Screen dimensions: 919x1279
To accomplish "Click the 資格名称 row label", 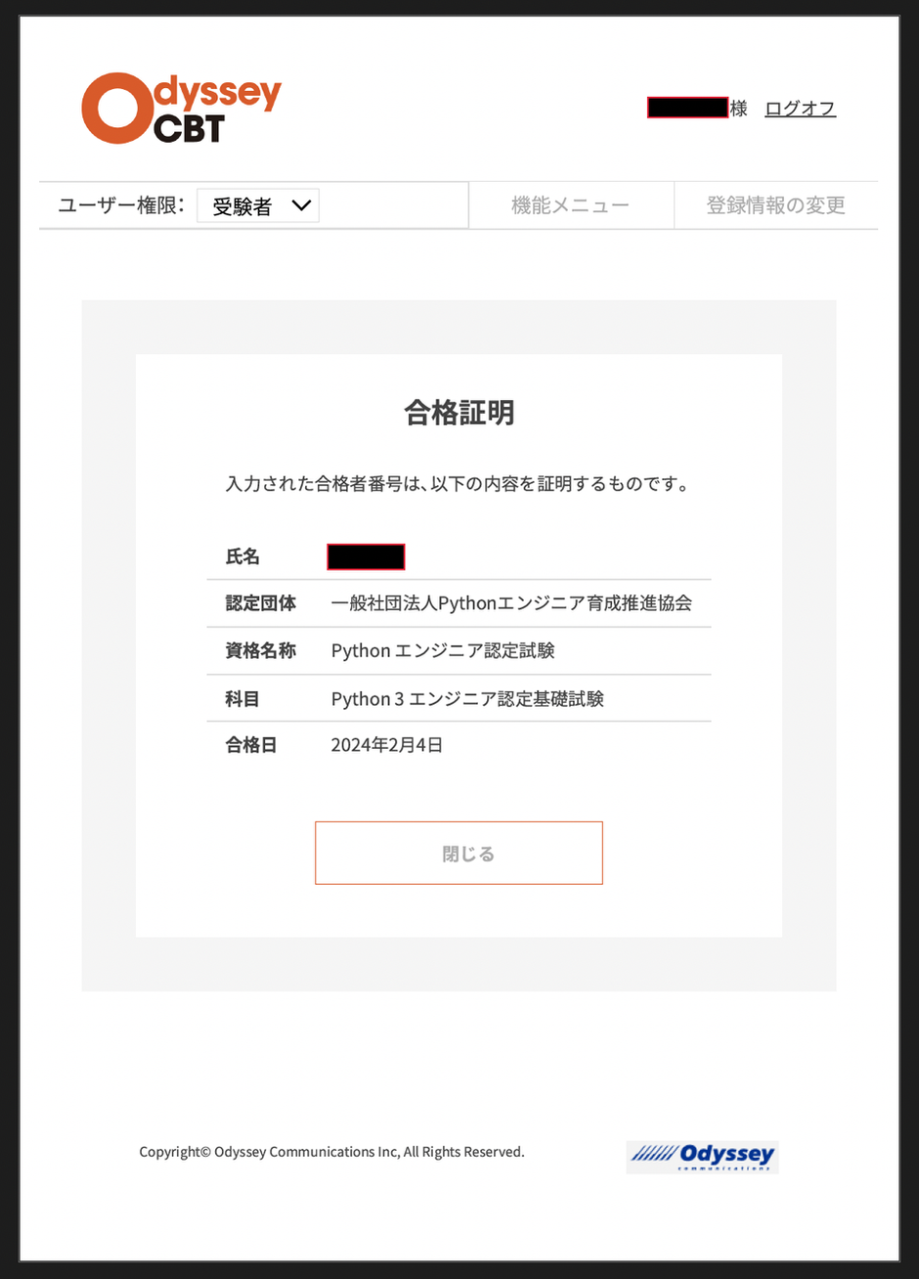I will pyautogui.click(x=259, y=651).
